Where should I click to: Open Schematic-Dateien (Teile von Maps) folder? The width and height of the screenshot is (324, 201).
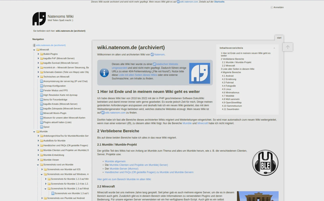click(x=66, y=72)
